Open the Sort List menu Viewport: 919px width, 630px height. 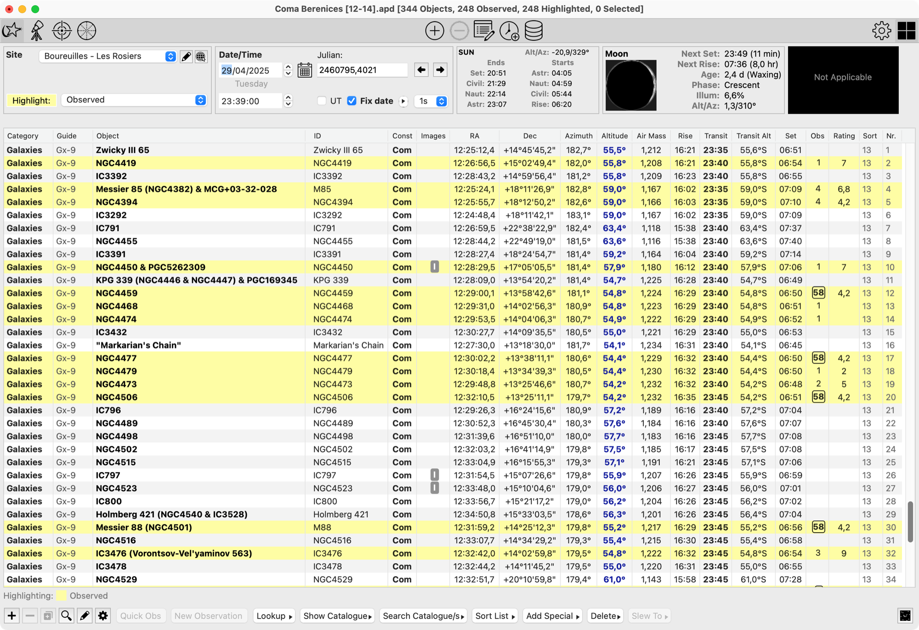[495, 616]
